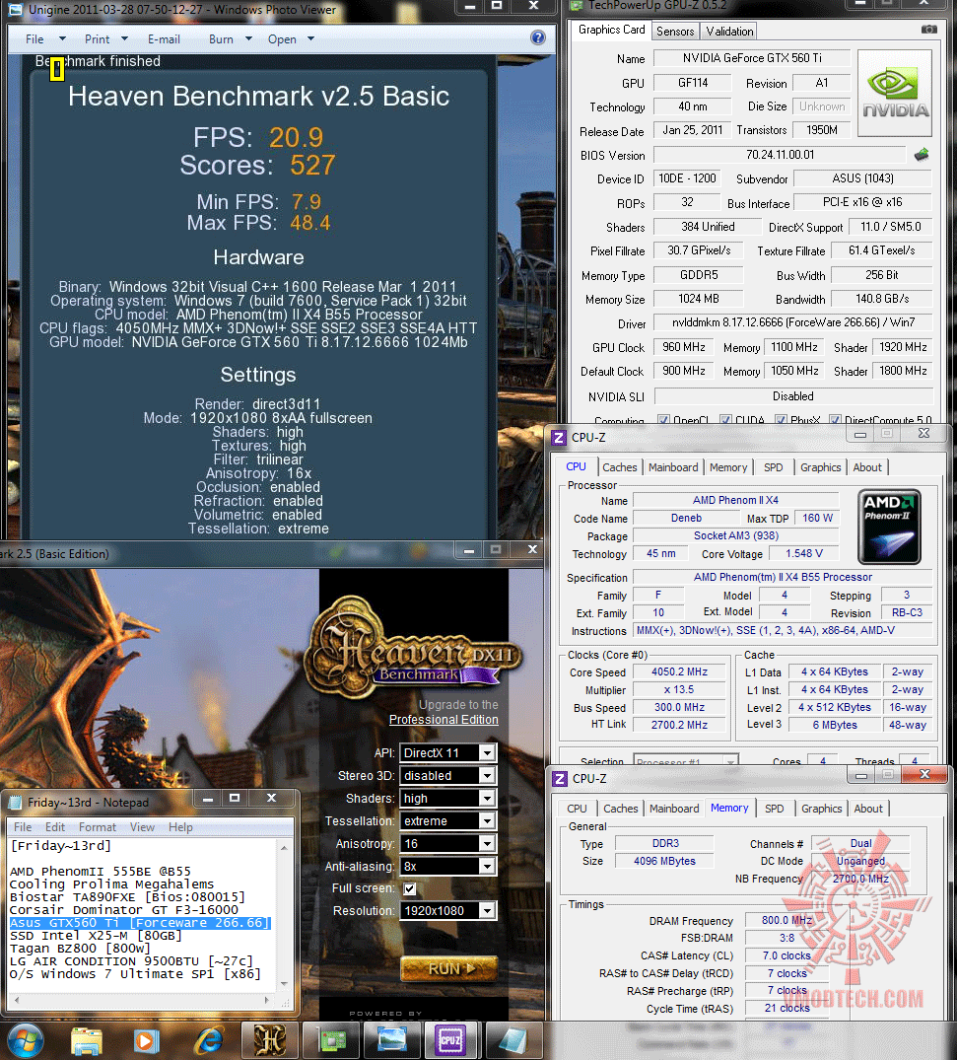Open the Resolution dropdown
Screen dimensions: 957x1060
[x=448, y=910]
